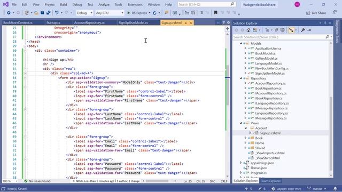This screenshot has width=342, height=192.
Task: Click the Navigate Backward icon
Action: click(x=9, y=13)
